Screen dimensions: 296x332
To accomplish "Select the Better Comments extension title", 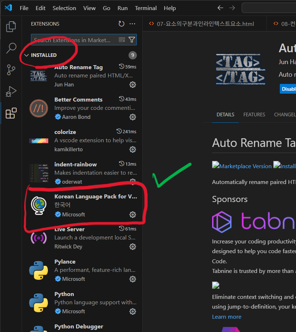I will [79, 100].
